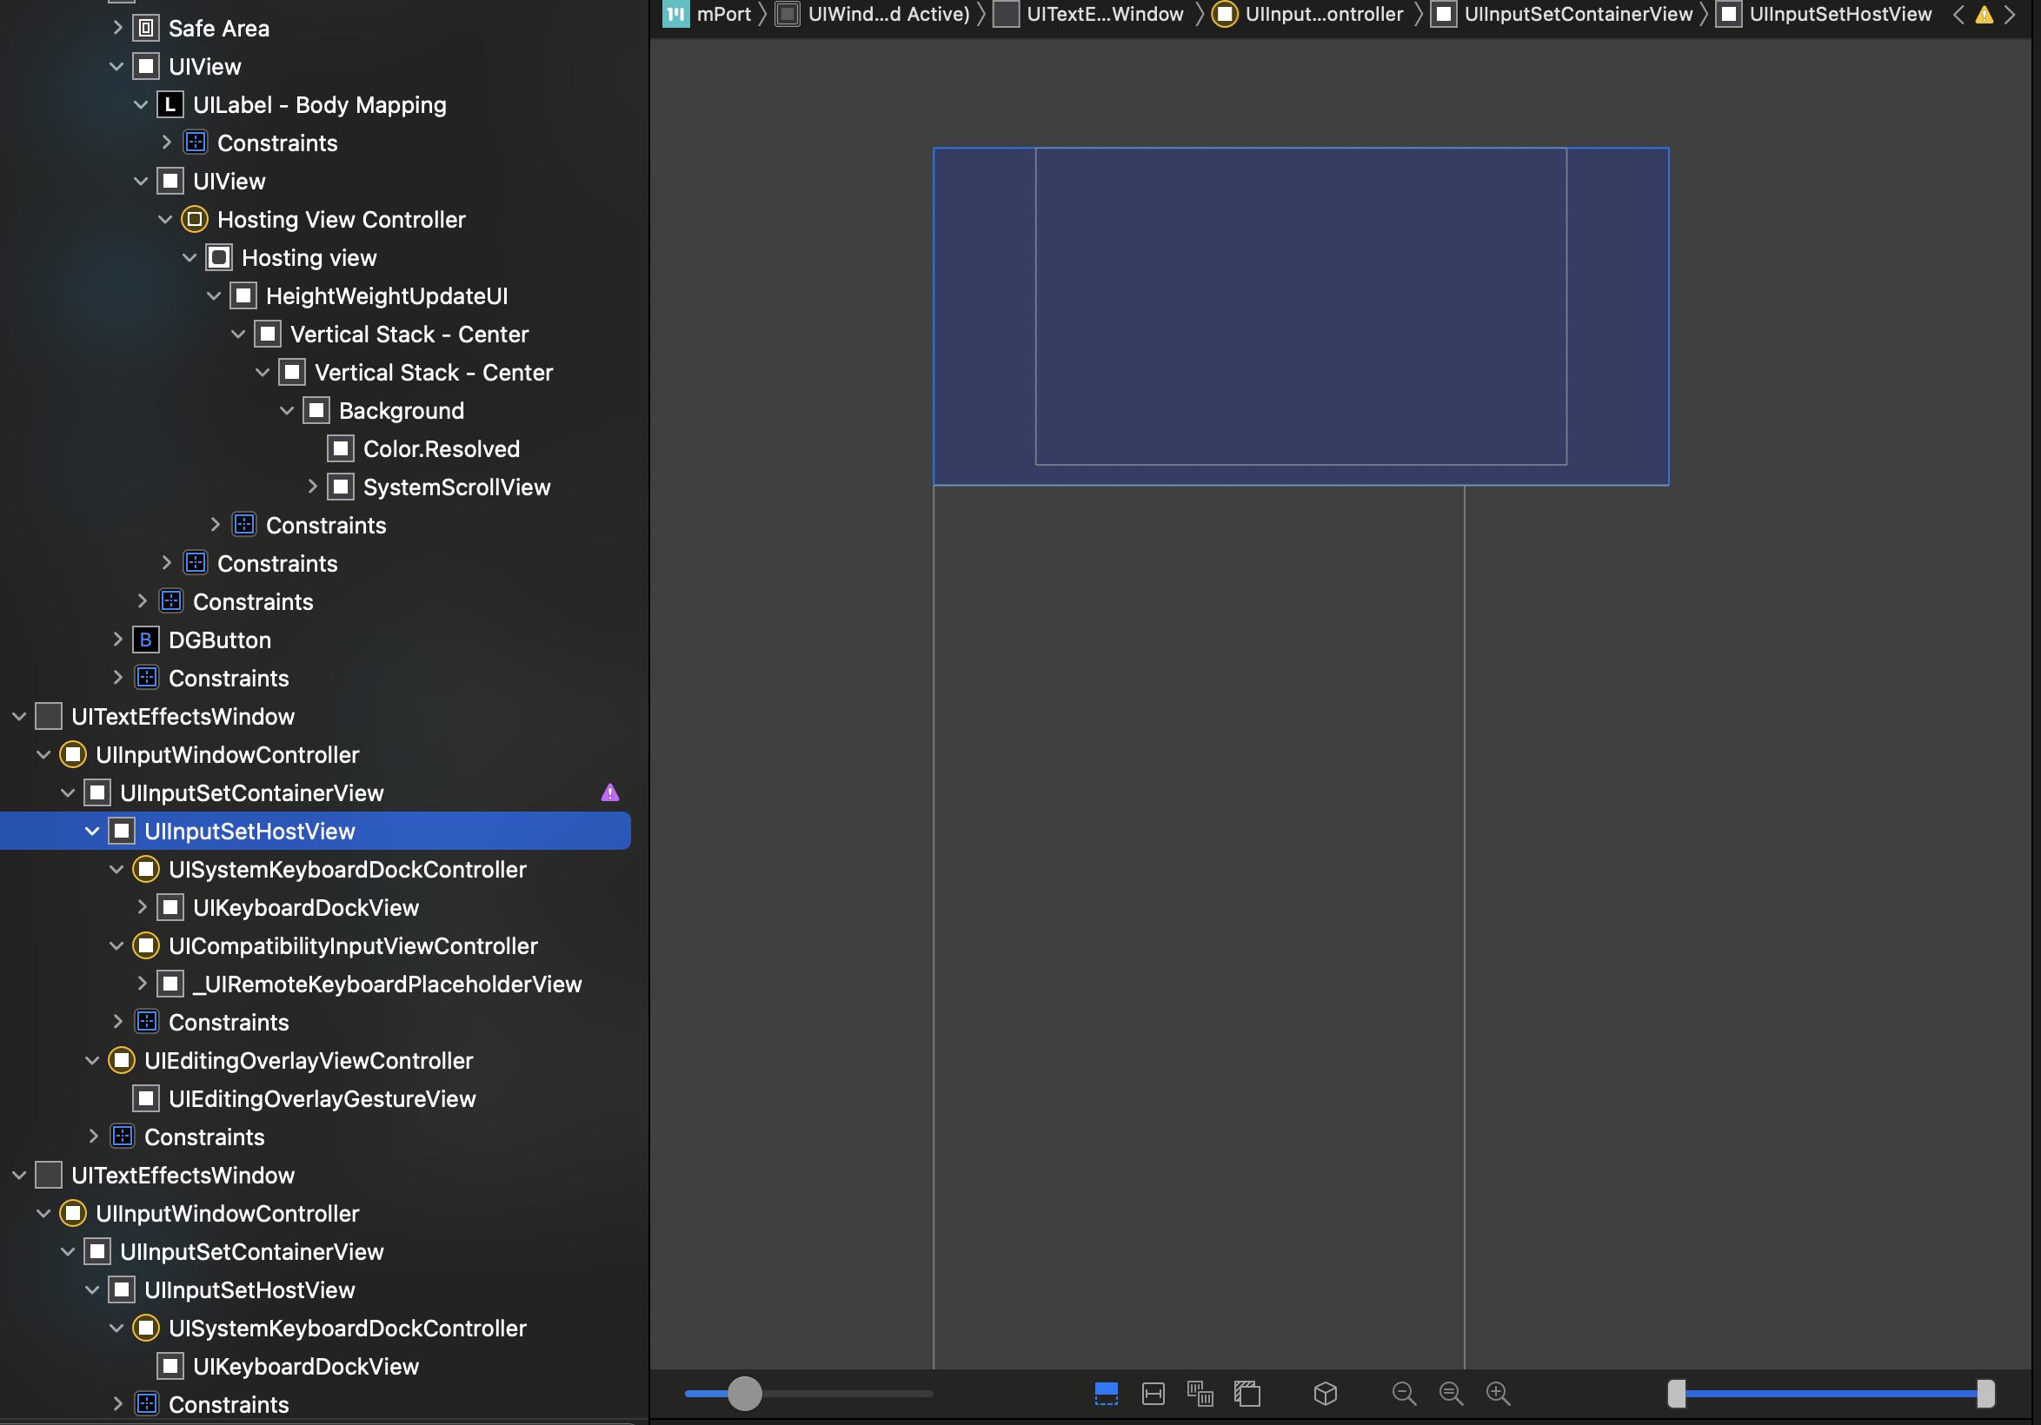Expand the DGButton tree item

(x=117, y=640)
